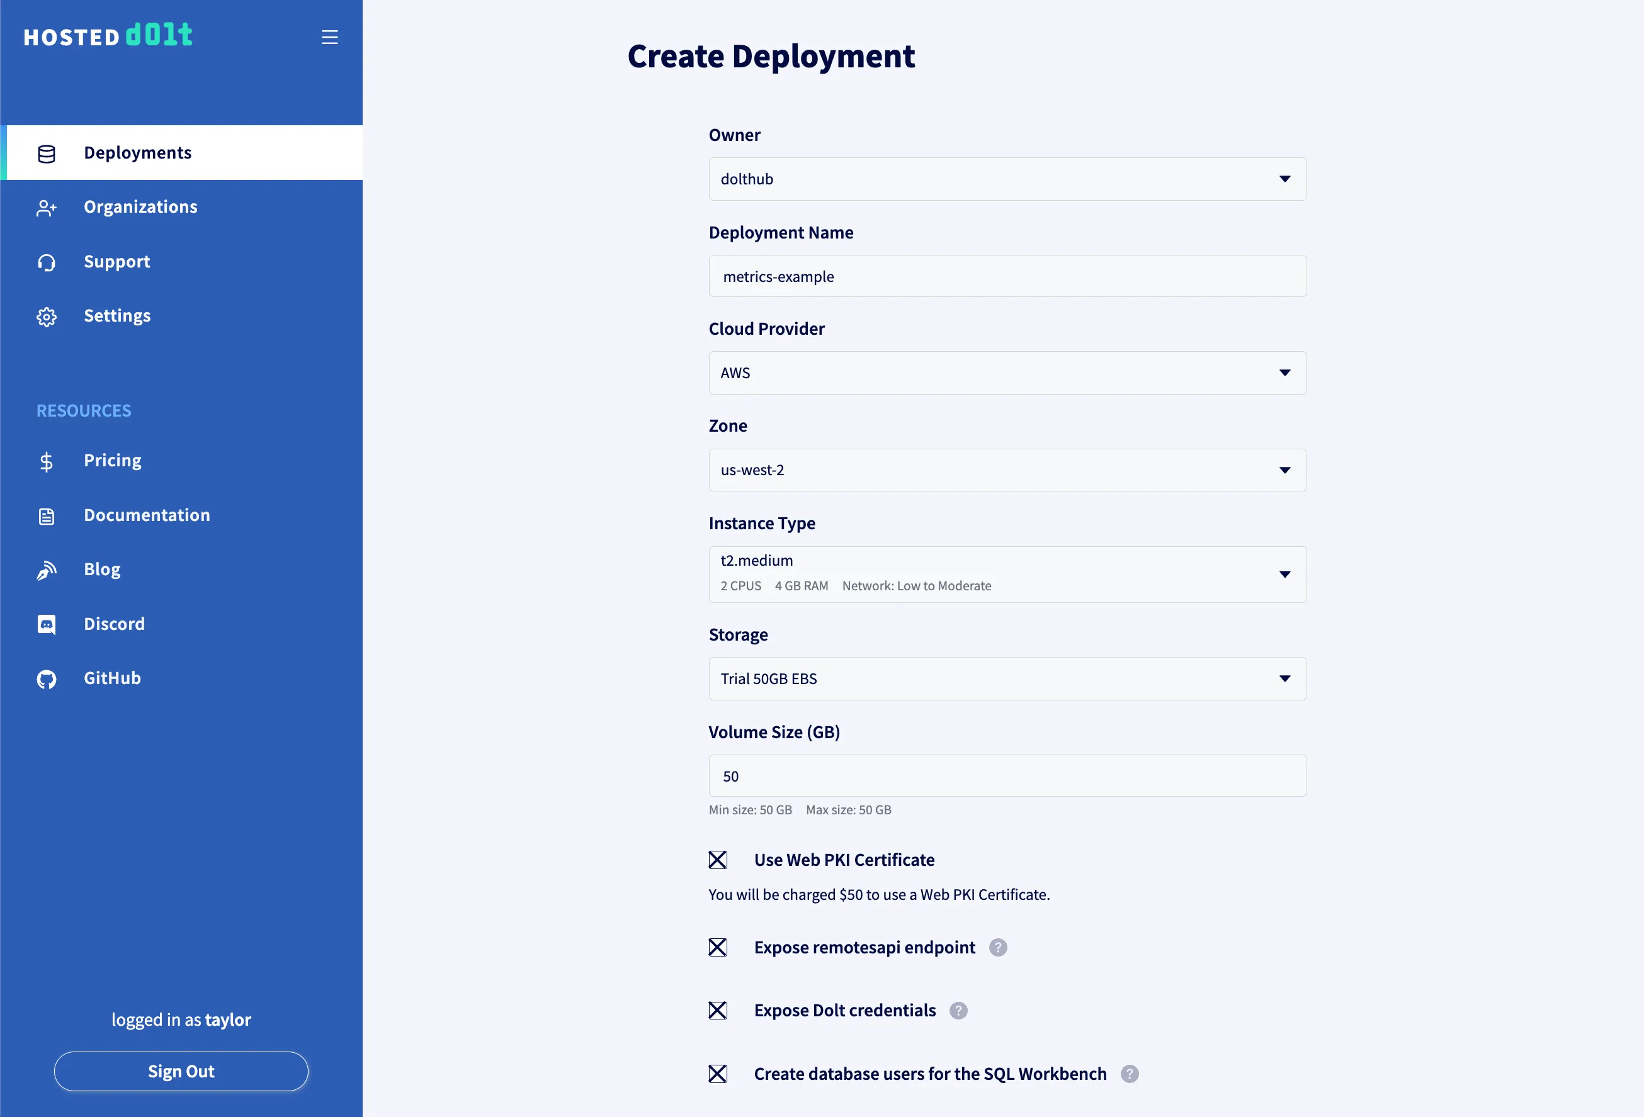
Task: Open the Instance Type dropdown showing t2.medium
Action: pyautogui.click(x=1007, y=574)
